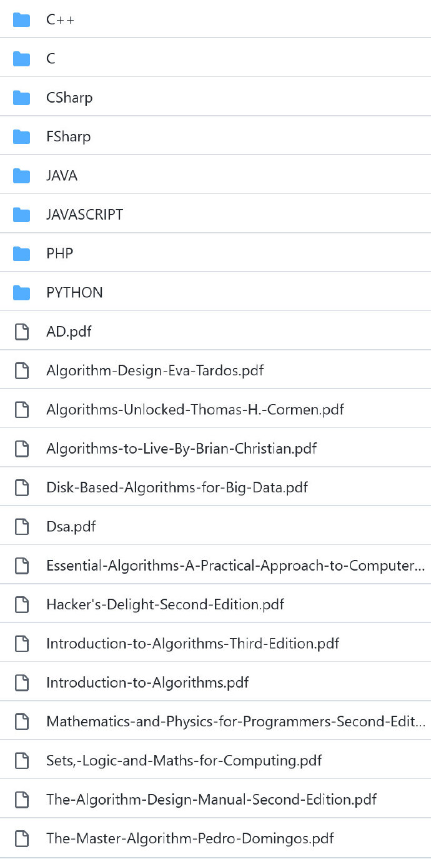Open The-Master-Algorithm-Pedro-Domingos.pdf
This screenshot has height=859, width=431.
pyautogui.click(x=190, y=838)
